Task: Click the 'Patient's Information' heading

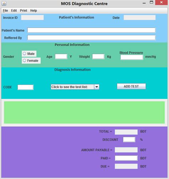Action: click(x=76, y=17)
